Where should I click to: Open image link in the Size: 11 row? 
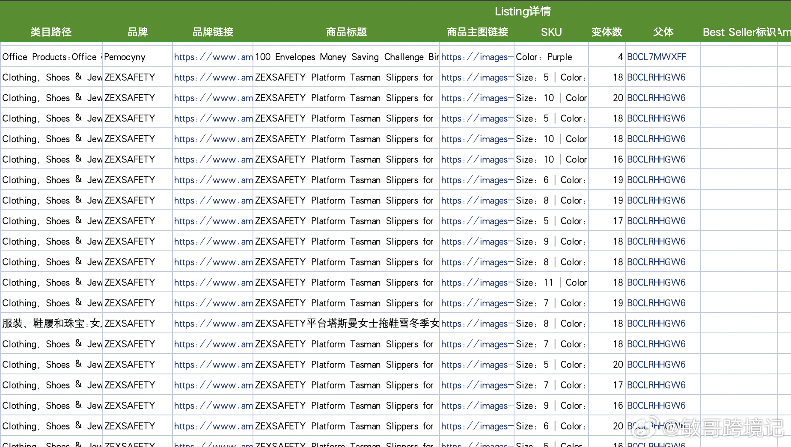click(x=477, y=282)
